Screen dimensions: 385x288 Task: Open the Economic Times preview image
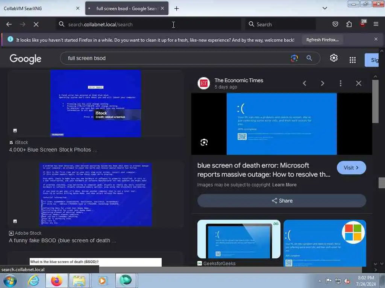282,124
